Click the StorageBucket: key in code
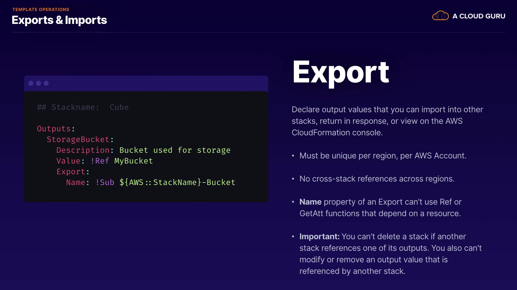 80,139
